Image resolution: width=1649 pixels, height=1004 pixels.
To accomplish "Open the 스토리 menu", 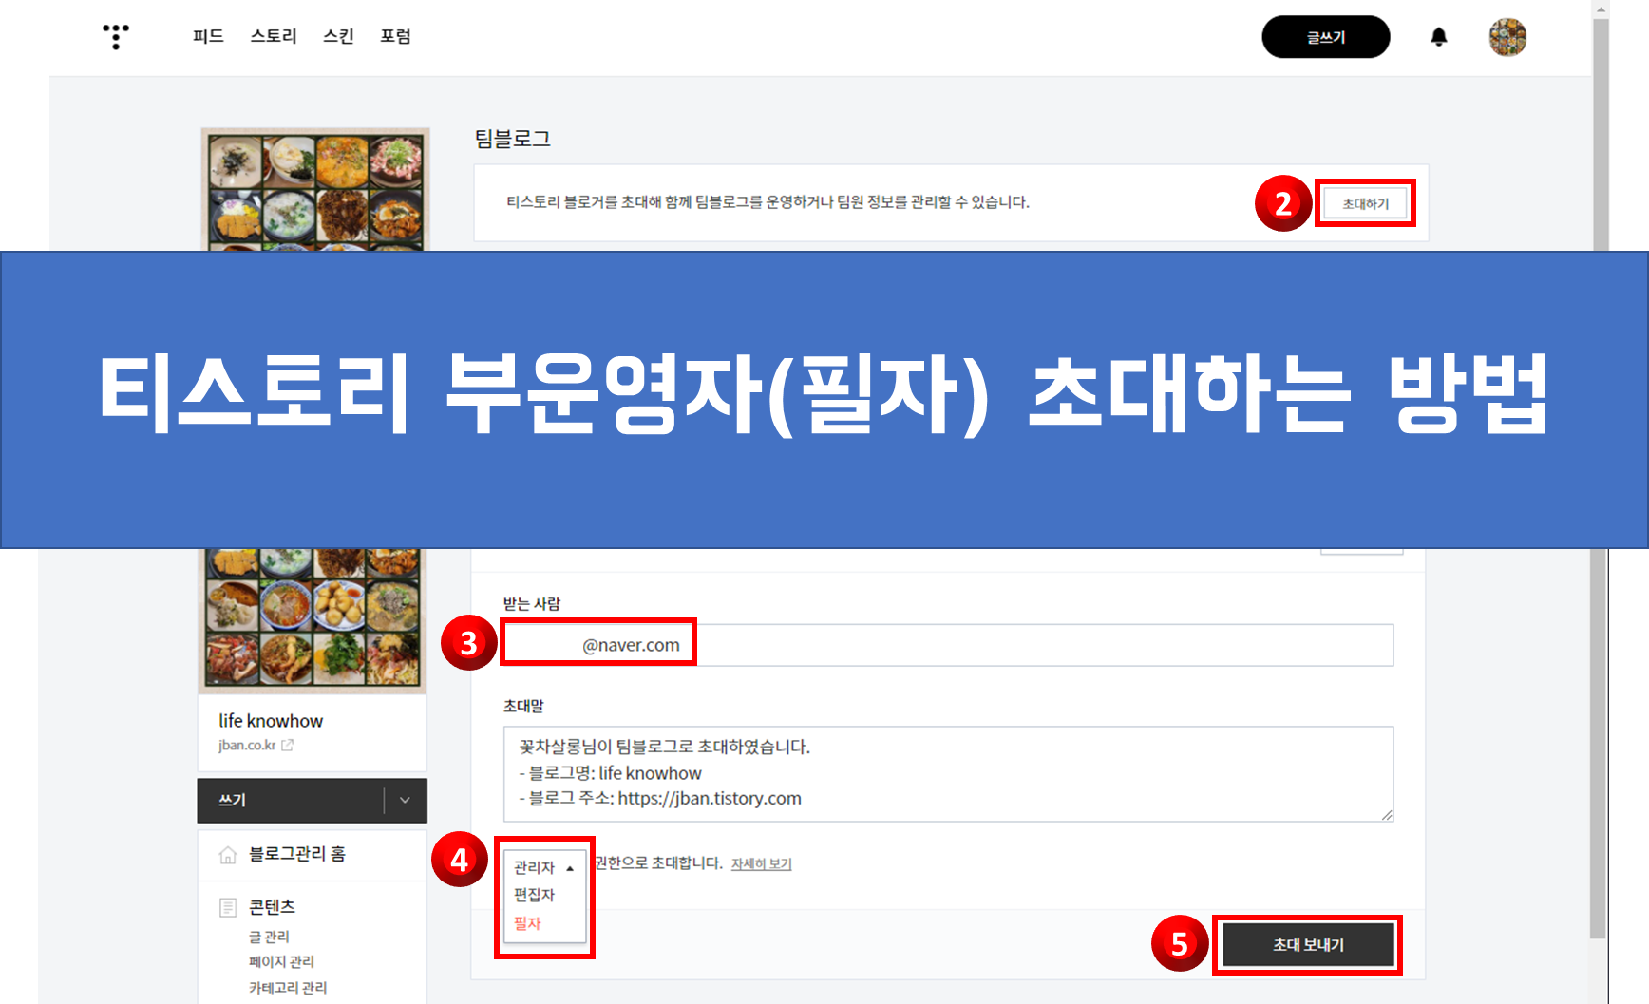I will pyautogui.click(x=274, y=36).
